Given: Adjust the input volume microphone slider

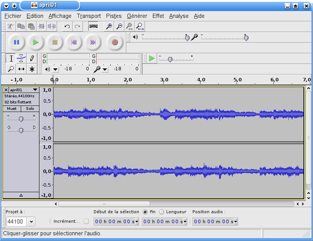Looking at the screenshot, I should [246, 38].
